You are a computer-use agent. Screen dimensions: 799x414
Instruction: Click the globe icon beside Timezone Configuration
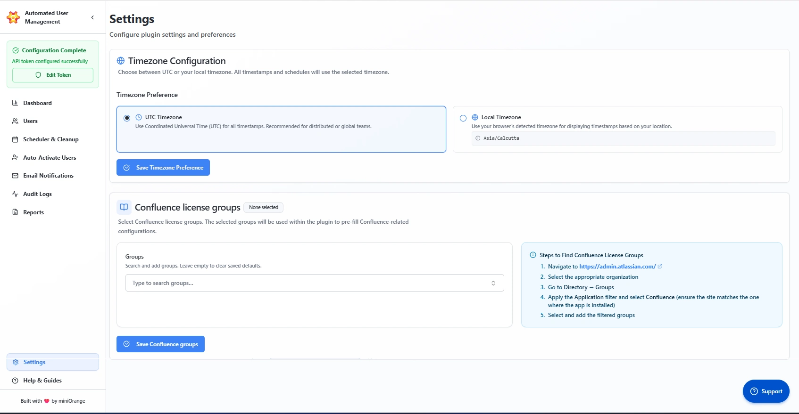point(121,61)
